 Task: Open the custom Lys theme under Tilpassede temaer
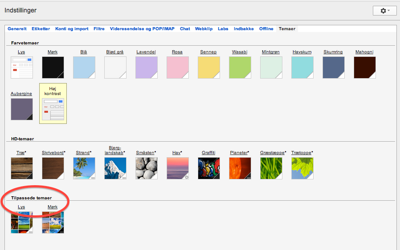[21, 222]
